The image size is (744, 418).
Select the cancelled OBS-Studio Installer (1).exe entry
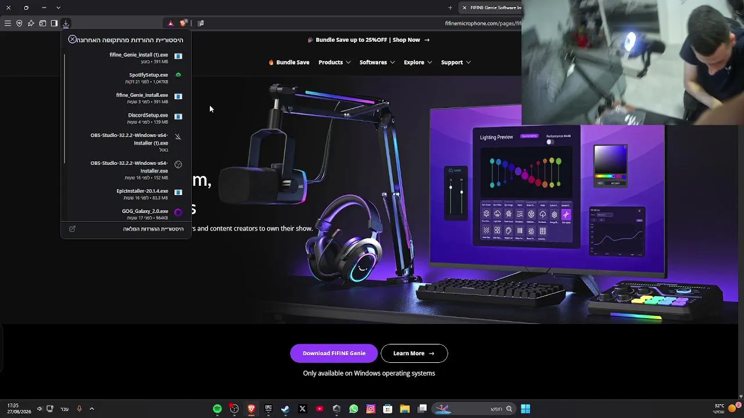pyautogui.click(x=127, y=142)
